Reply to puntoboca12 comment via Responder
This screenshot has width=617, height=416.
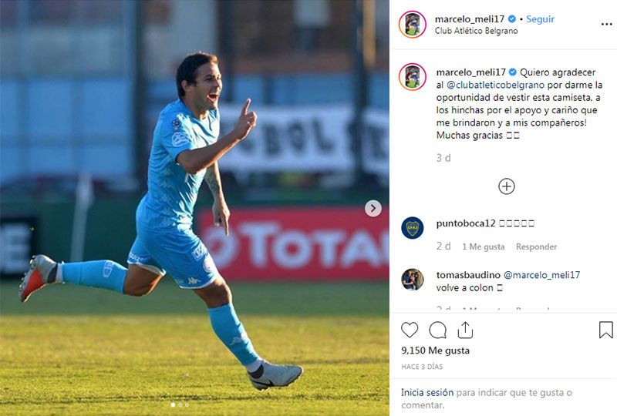[x=536, y=247]
